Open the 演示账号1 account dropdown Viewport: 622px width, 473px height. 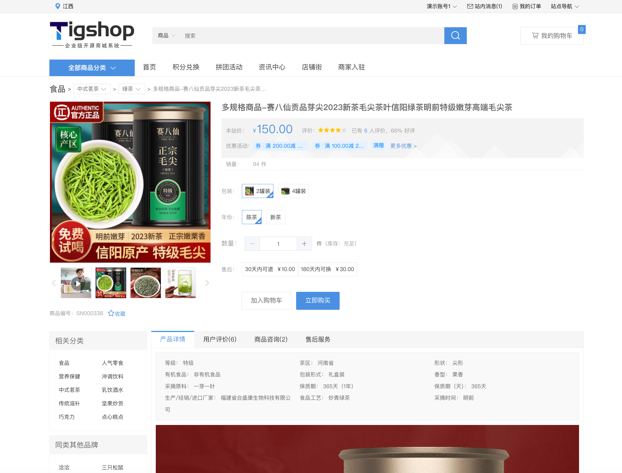(x=442, y=6)
